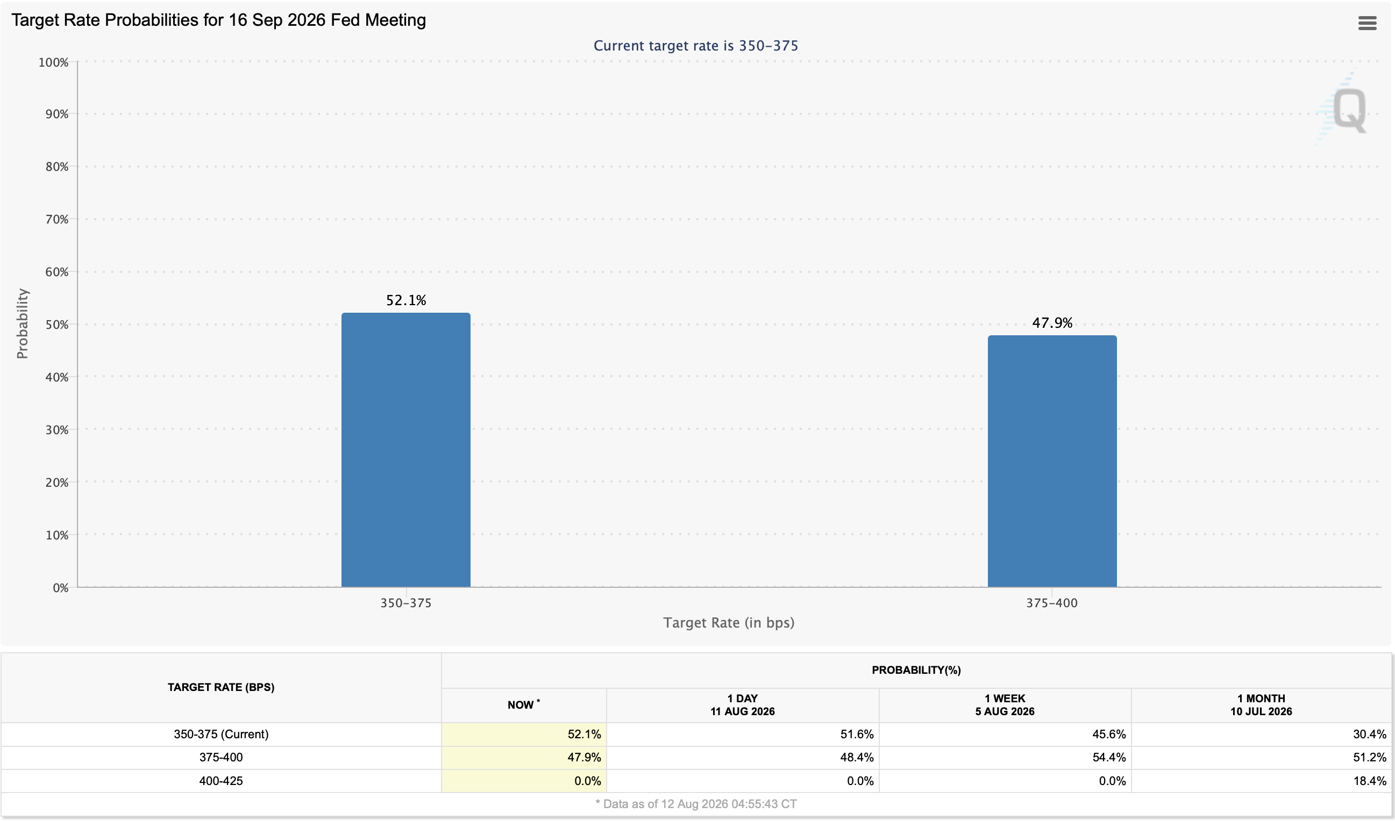Image resolution: width=1395 pixels, height=821 pixels.
Task: Click the 0% y-axis tick label
Action: tap(60, 587)
